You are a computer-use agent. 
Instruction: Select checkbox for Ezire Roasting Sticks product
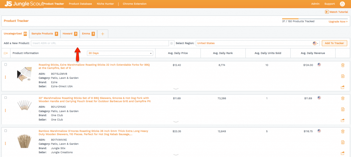click(x=5, y=64)
